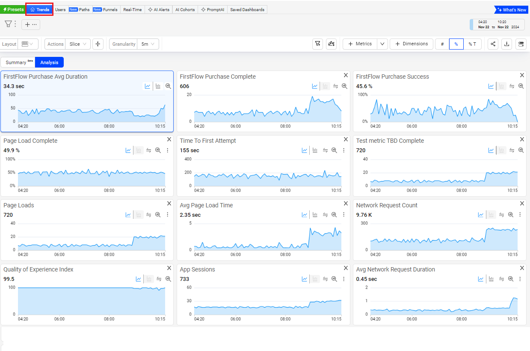Toggle the % percentage display mode
Image resolution: width=530 pixels, height=351 pixels.
(456, 44)
